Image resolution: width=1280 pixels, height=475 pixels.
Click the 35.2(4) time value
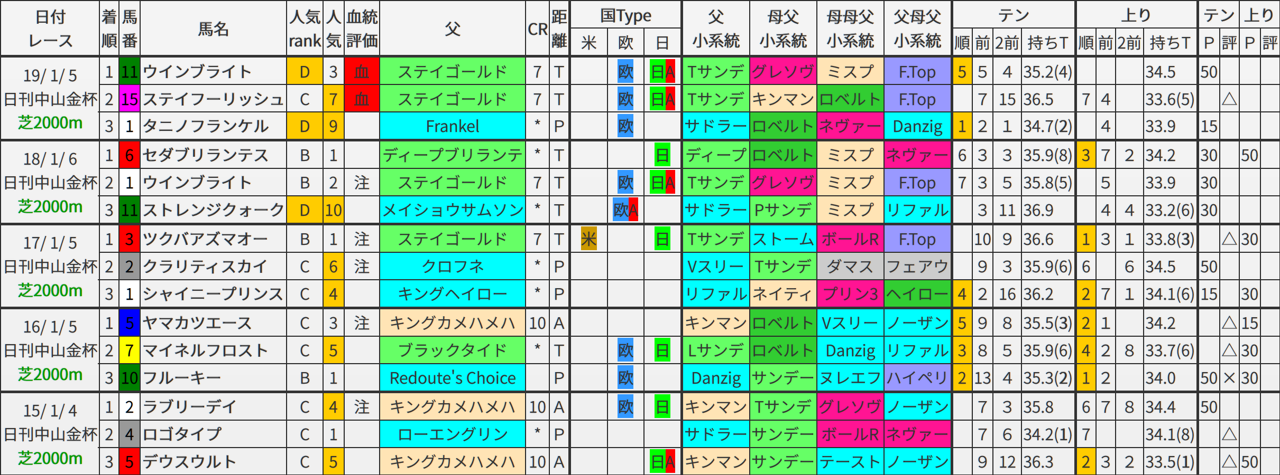[x=1047, y=72]
